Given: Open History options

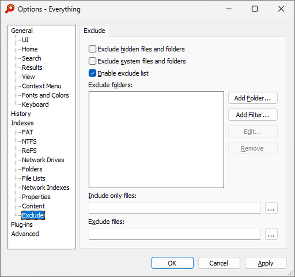Looking at the screenshot, I should tap(21, 114).
